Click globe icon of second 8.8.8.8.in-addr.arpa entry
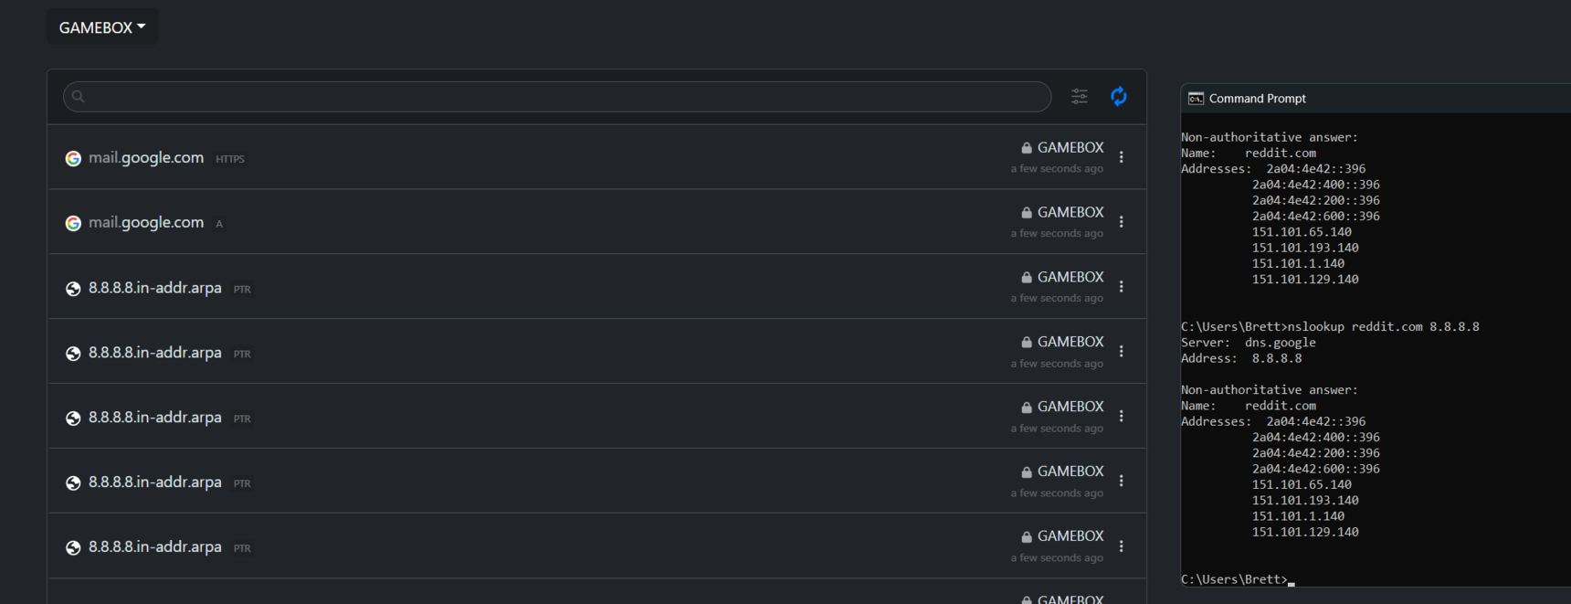This screenshot has width=1571, height=604. coord(73,354)
